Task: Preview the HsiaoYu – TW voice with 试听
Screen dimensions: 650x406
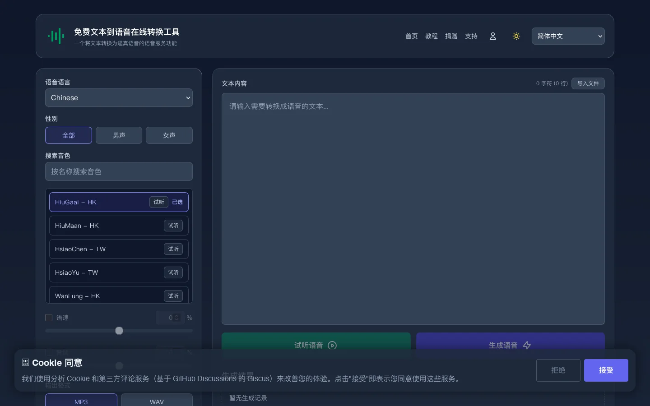Action: [173, 272]
